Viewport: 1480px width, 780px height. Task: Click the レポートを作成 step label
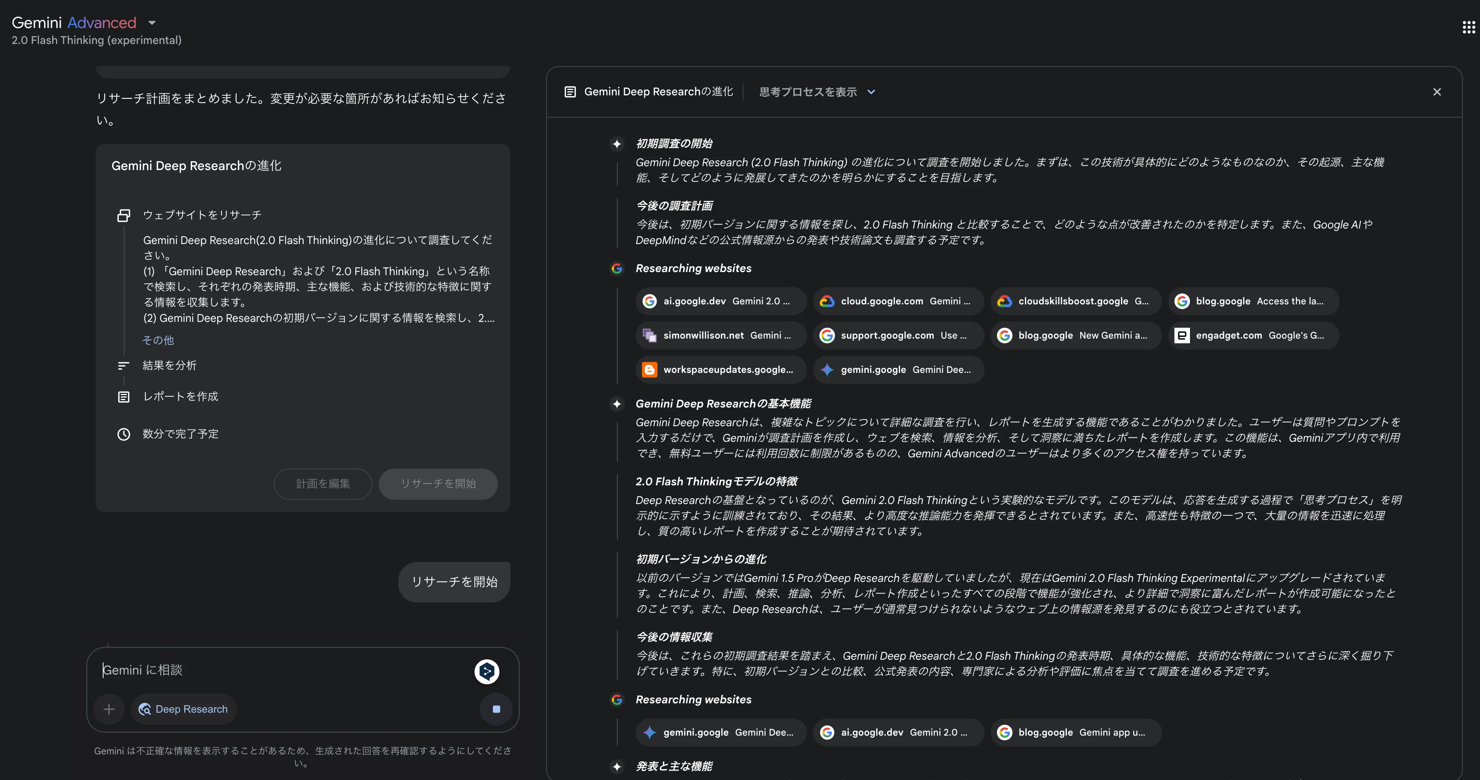[x=180, y=397]
